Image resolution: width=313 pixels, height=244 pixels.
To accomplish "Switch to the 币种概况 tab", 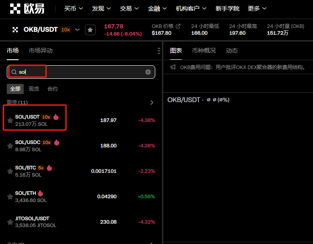I will [x=204, y=50].
